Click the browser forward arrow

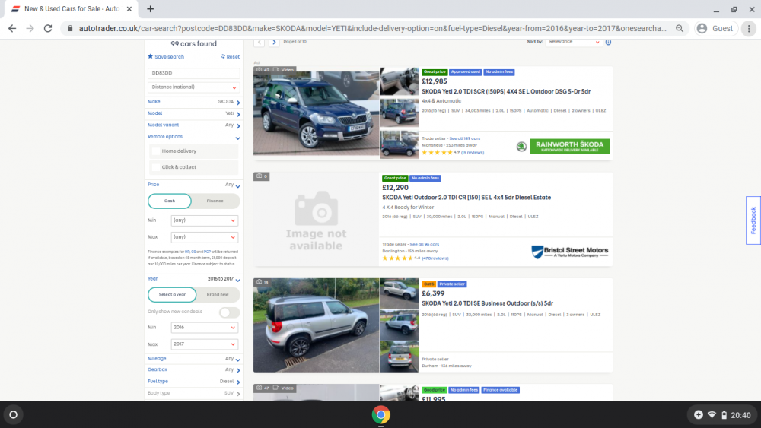tap(30, 29)
